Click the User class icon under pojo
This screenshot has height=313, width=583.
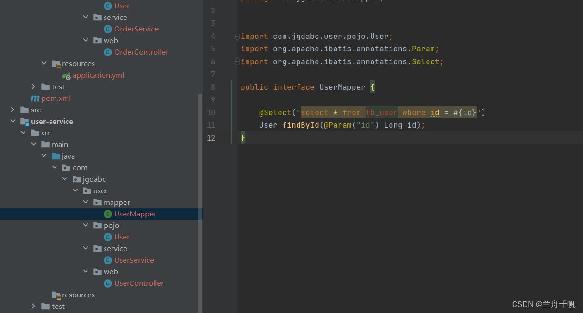point(108,237)
